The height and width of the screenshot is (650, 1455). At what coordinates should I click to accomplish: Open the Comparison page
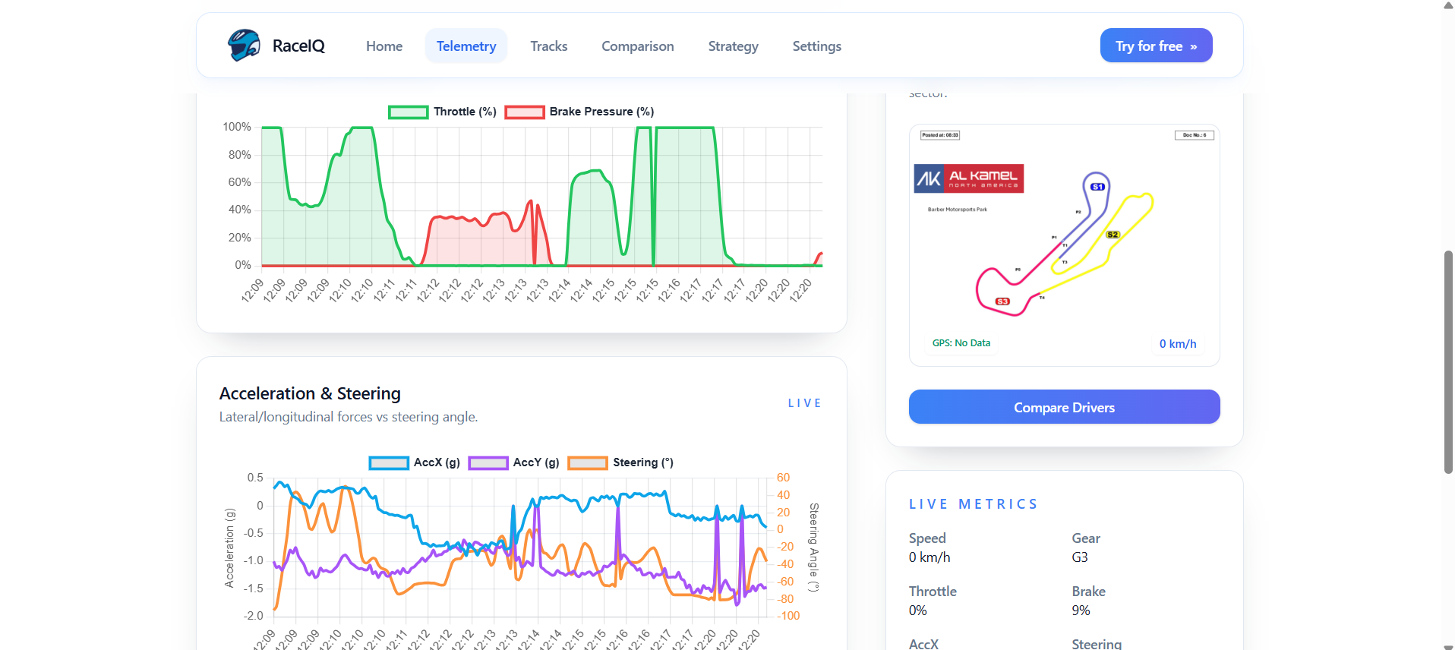638,46
